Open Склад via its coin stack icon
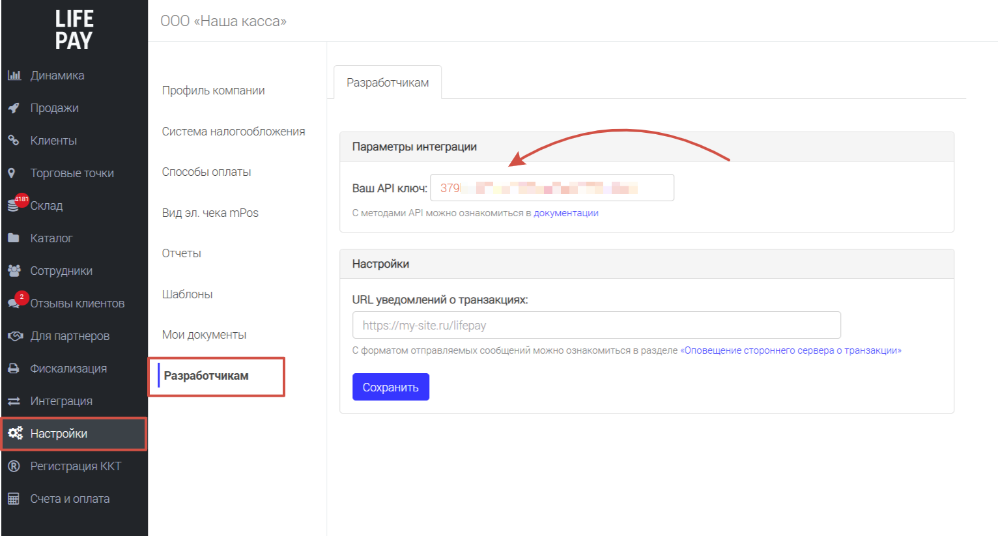 pos(13,206)
